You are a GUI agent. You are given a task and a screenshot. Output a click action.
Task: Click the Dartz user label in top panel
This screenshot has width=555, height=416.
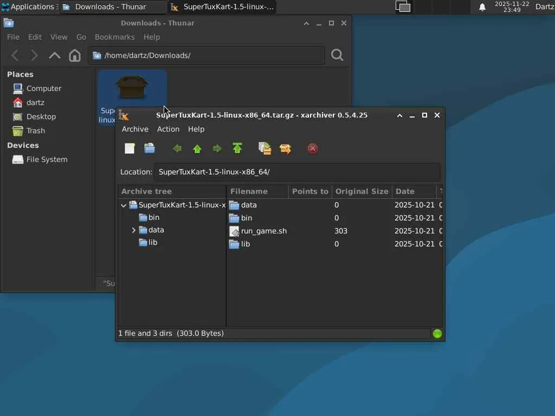[x=545, y=6]
